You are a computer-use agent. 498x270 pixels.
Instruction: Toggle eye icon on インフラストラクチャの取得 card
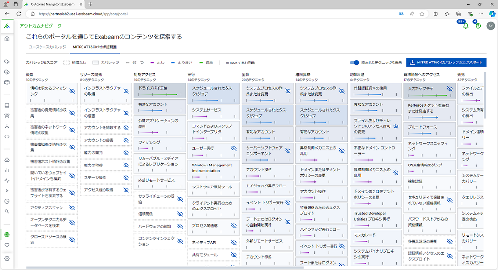click(126, 91)
